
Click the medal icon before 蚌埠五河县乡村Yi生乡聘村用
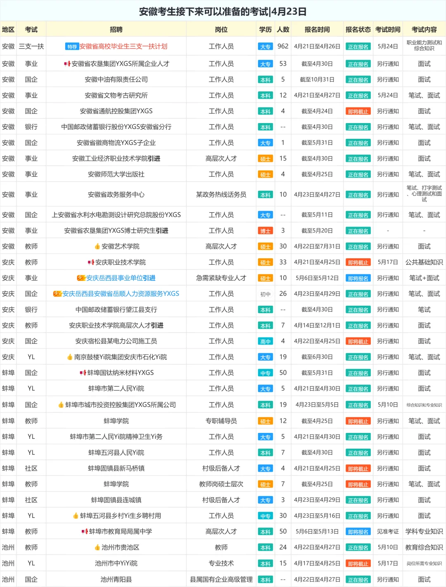pyautogui.click(x=75, y=516)
